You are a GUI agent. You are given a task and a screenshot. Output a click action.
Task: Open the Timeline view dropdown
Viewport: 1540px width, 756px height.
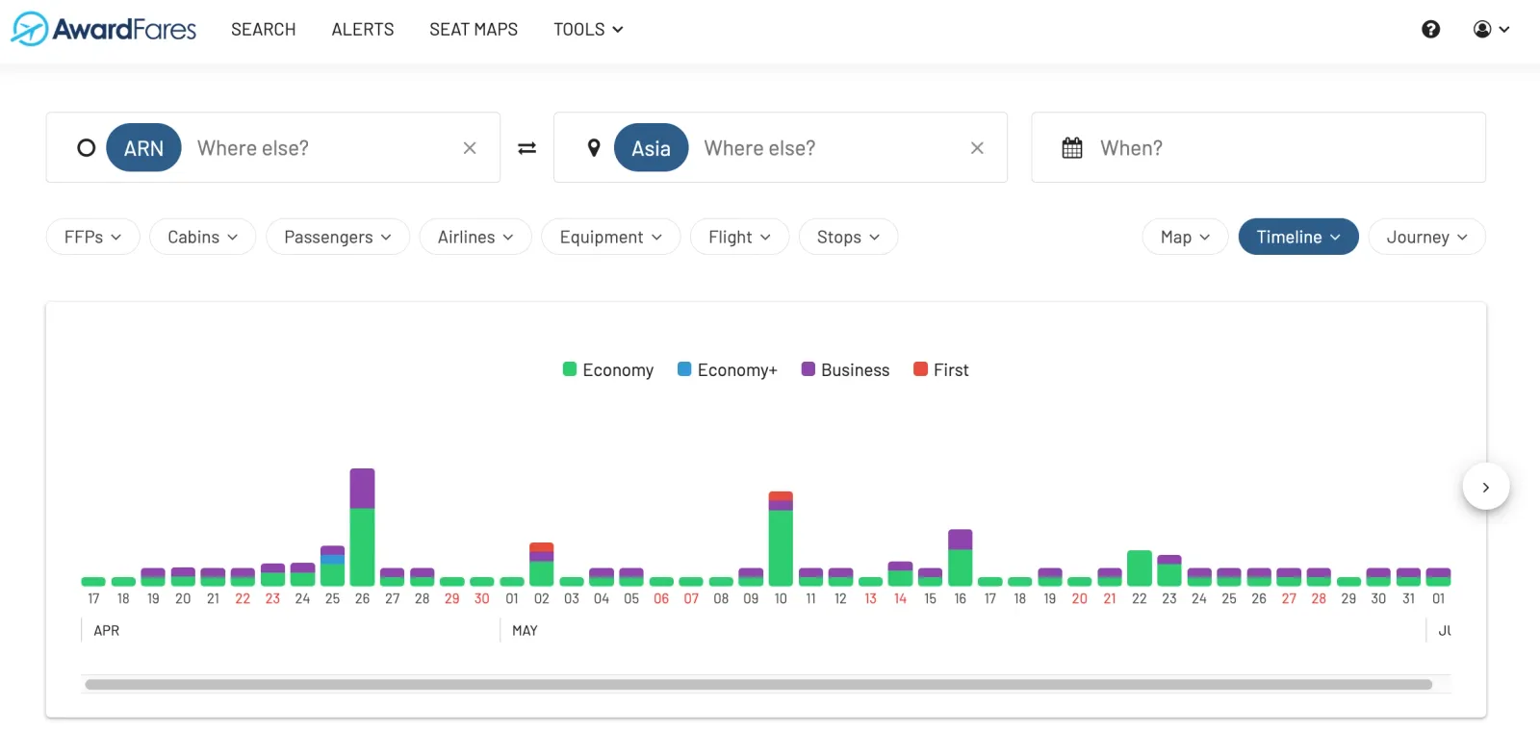[1298, 237]
